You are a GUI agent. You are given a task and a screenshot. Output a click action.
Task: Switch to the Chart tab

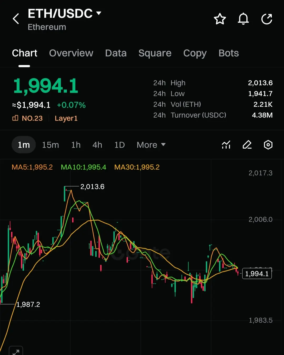(x=24, y=53)
